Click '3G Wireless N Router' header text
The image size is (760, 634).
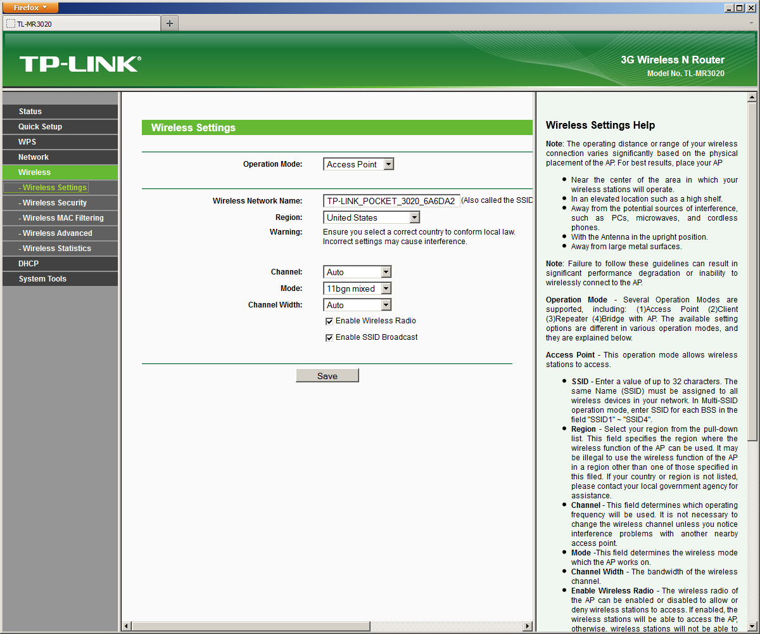673,60
